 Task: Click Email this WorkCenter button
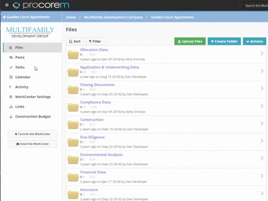point(32,144)
